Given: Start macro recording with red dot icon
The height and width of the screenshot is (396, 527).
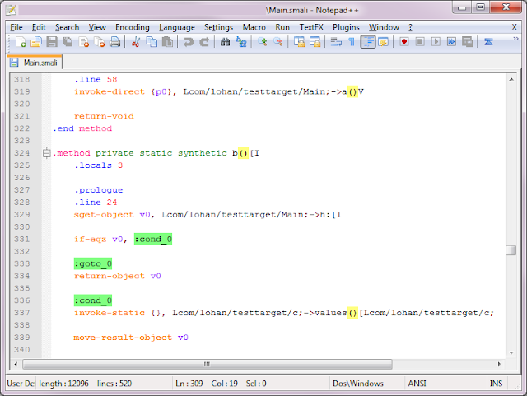Looking at the screenshot, I should pos(404,42).
